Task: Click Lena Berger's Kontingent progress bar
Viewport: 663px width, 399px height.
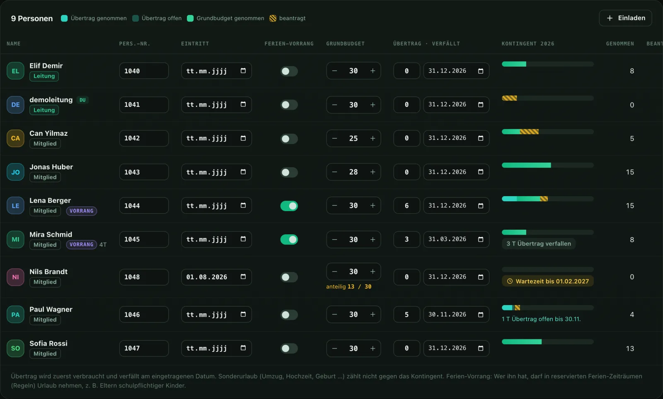Action: pyautogui.click(x=548, y=199)
